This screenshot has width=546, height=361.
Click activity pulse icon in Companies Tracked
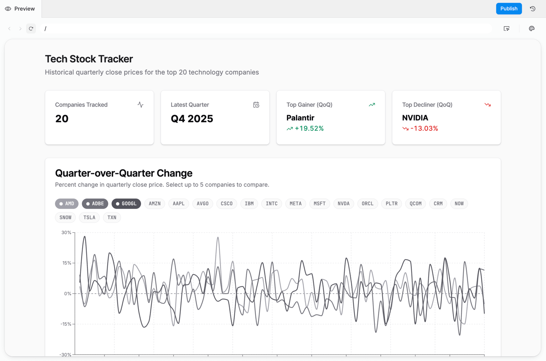click(140, 105)
